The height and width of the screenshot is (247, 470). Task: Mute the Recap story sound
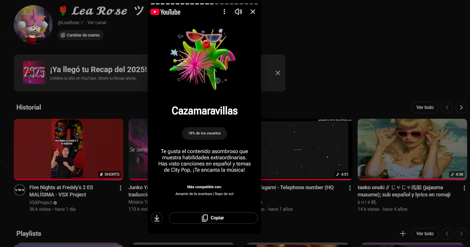click(239, 12)
